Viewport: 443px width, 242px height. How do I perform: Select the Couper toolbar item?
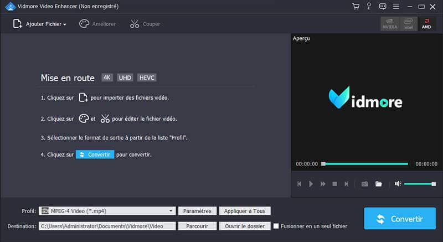pos(147,24)
